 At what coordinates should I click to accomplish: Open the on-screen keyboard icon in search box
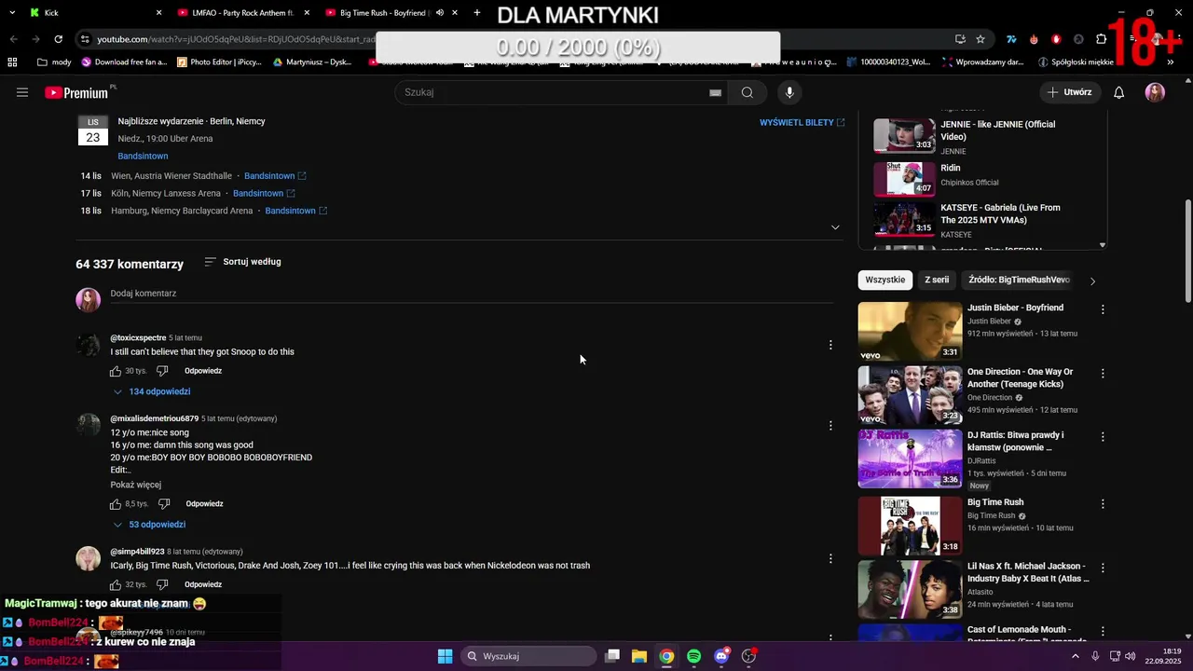click(x=715, y=92)
